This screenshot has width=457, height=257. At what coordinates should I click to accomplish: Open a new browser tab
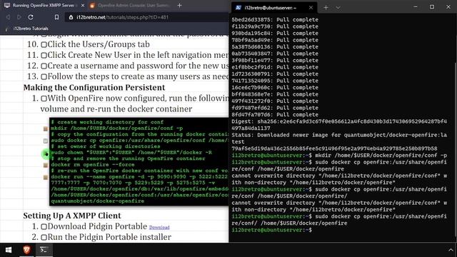pyautogui.click(x=179, y=5)
